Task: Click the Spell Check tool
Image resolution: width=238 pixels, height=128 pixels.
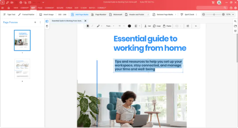Action: coord(187,15)
